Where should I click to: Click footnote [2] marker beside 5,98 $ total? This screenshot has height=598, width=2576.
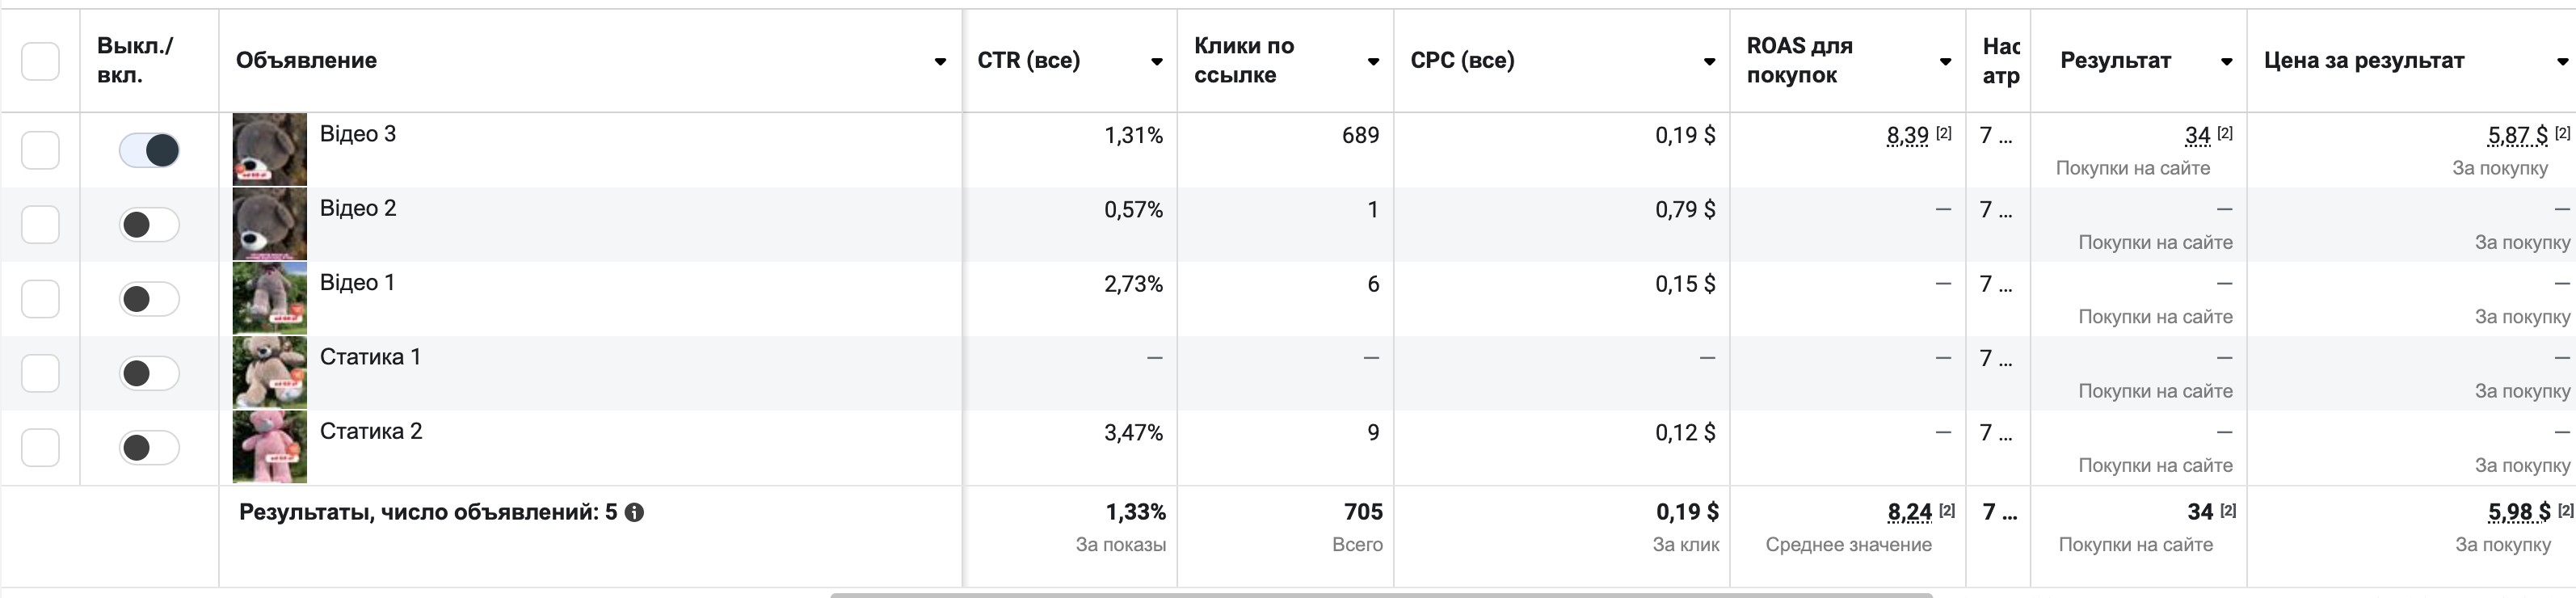[2565, 510]
